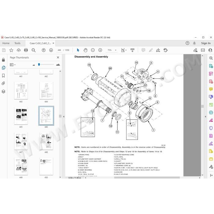Open the Tools tab
This screenshot has width=214, height=214.
tap(17, 43)
